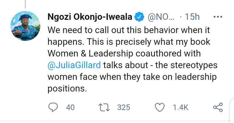Open Ngozi Okonjo-Iweala's profile picture
The image size is (234, 123).
[25, 26]
